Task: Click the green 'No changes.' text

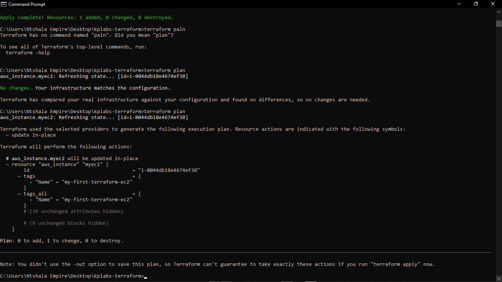Action: (x=15, y=88)
